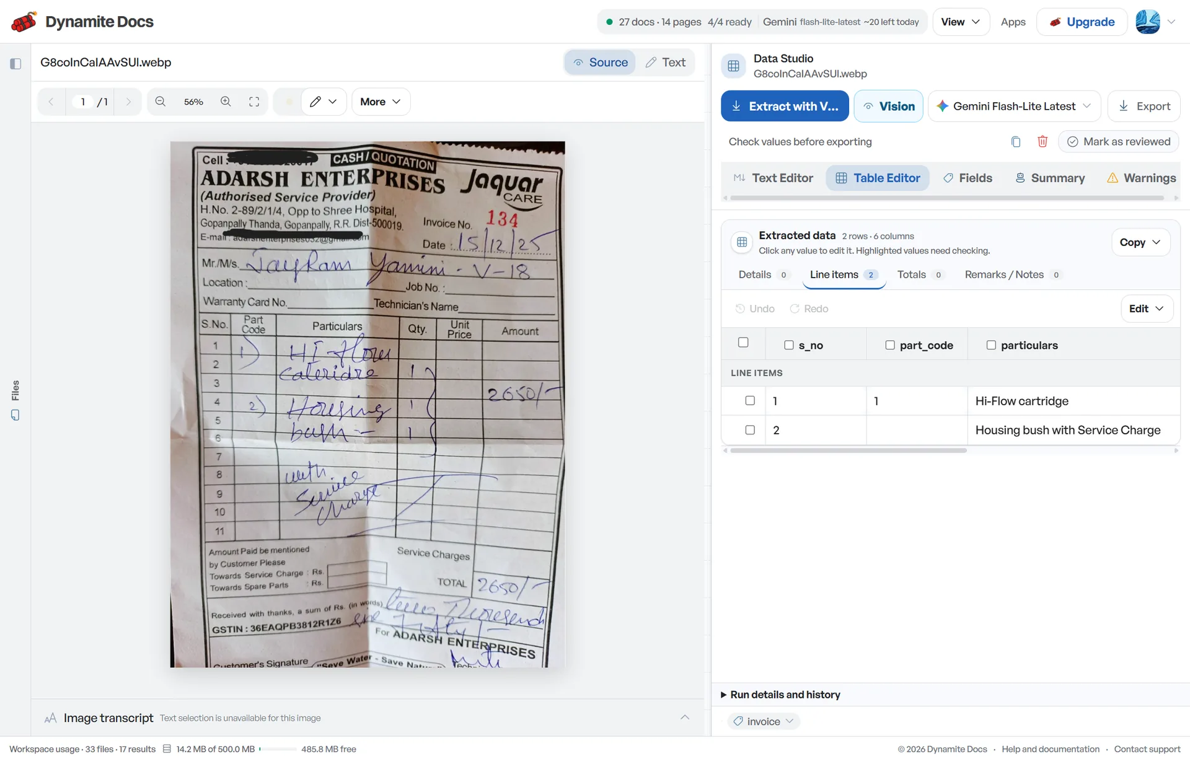
Task: Open the invoice tag dropdown
Action: (764, 721)
